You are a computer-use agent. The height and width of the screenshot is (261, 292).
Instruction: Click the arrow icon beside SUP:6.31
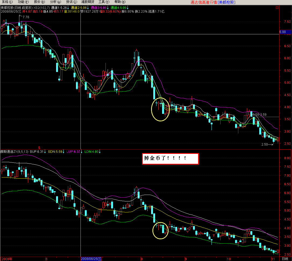coord(45,152)
